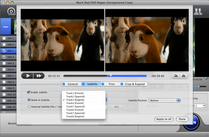209x137 pixels.
Task: Select External Subtitle File radio button
Action: point(29,107)
